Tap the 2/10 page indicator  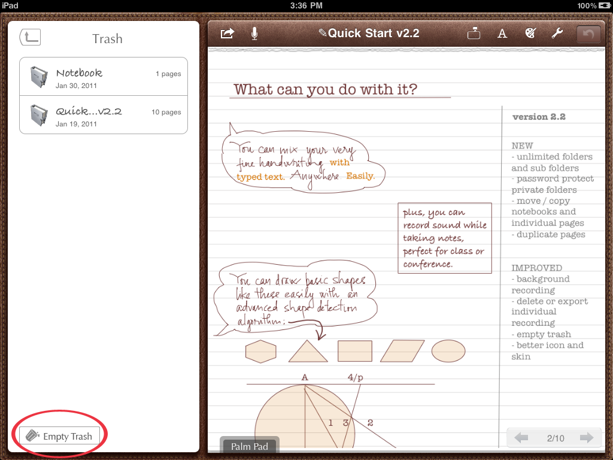pyautogui.click(x=555, y=438)
